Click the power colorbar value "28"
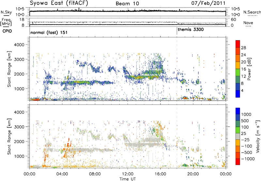Viewport: 261px width, 181px height. [x=243, y=48]
